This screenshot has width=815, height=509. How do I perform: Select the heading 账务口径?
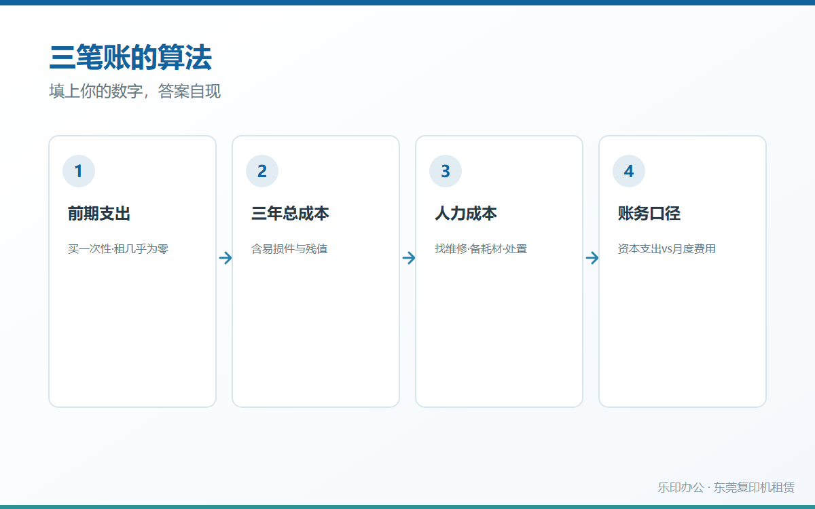[x=649, y=214]
